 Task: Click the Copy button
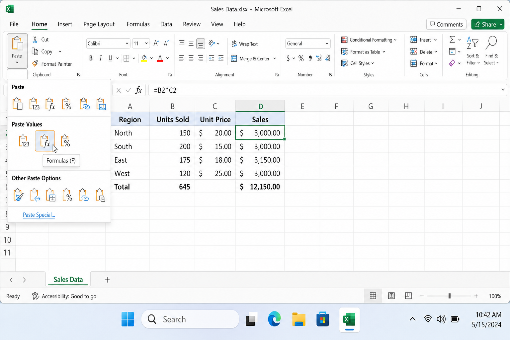42,51
